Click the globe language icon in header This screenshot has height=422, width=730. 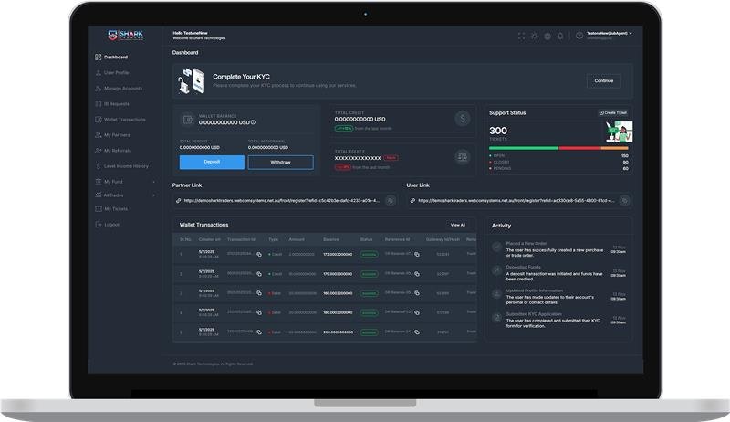pos(547,36)
